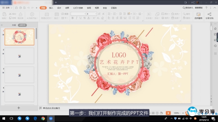Click the orange slideshow play button in status bar
This screenshot has height=122, width=218.
tap(168, 113)
